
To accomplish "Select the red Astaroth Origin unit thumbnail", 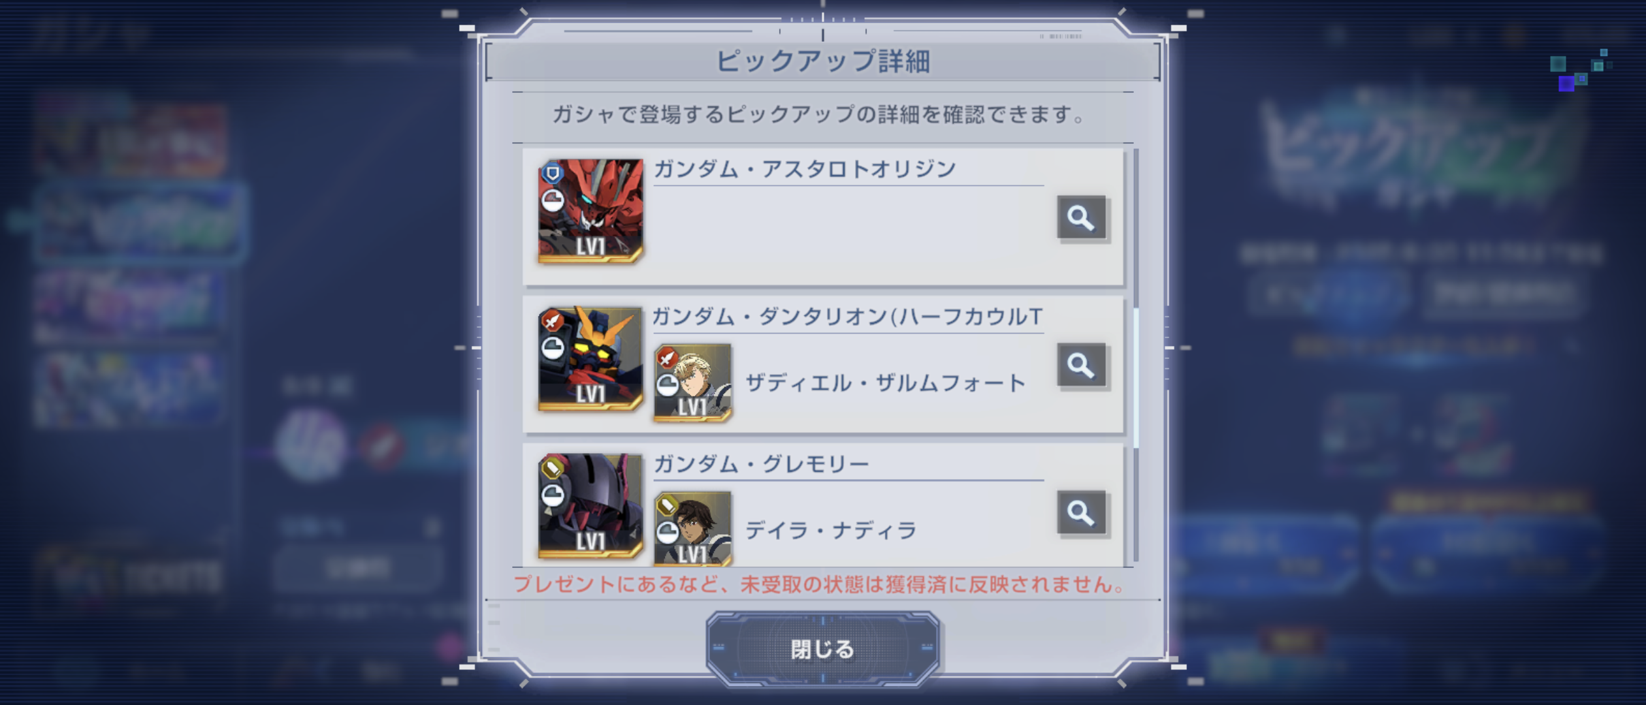I will point(590,211).
